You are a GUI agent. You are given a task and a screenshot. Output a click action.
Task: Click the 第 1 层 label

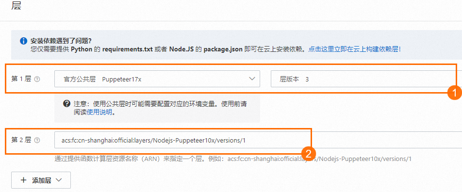21,79
